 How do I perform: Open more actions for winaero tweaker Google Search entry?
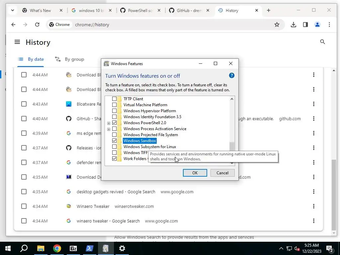point(313,221)
